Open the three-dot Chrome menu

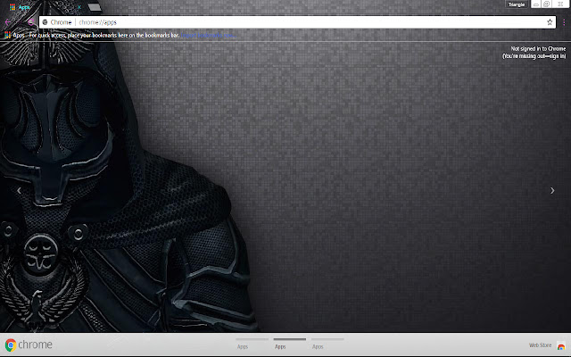pyautogui.click(x=564, y=22)
